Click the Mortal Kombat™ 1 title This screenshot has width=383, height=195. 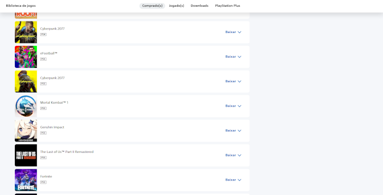pos(54,102)
